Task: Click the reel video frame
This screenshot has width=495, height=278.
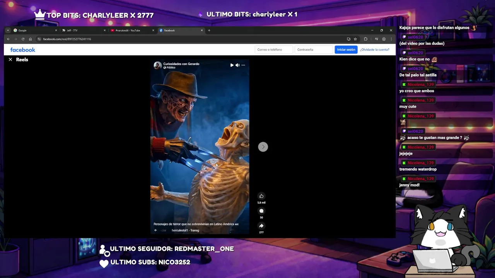Action: click(200, 147)
